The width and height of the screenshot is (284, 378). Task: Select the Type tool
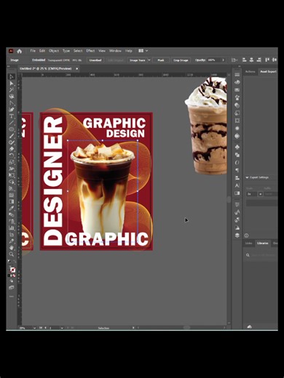click(12, 116)
